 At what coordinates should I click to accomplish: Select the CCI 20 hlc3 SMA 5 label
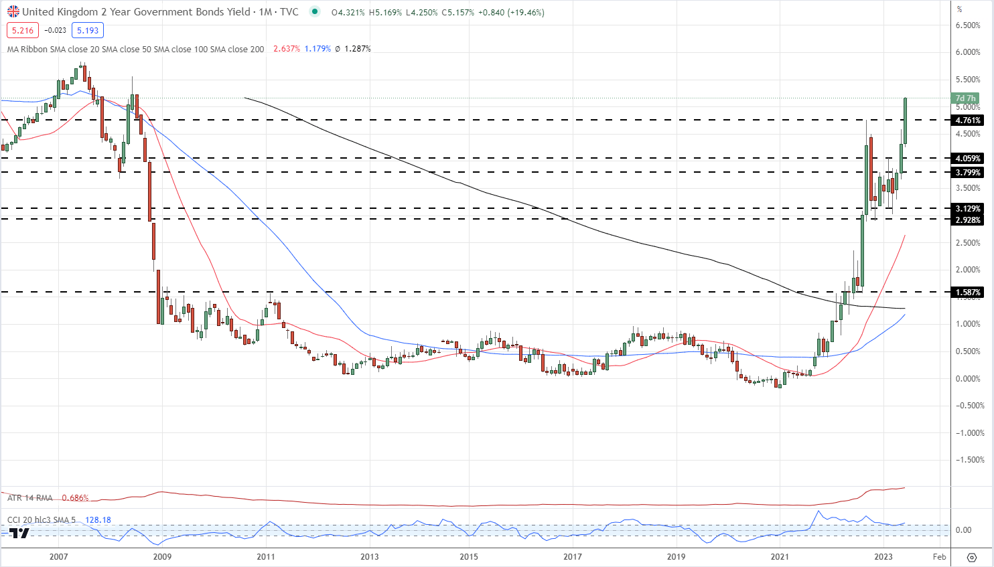point(42,519)
